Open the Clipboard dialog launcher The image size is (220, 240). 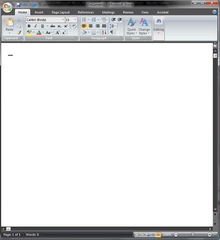[21, 38]
